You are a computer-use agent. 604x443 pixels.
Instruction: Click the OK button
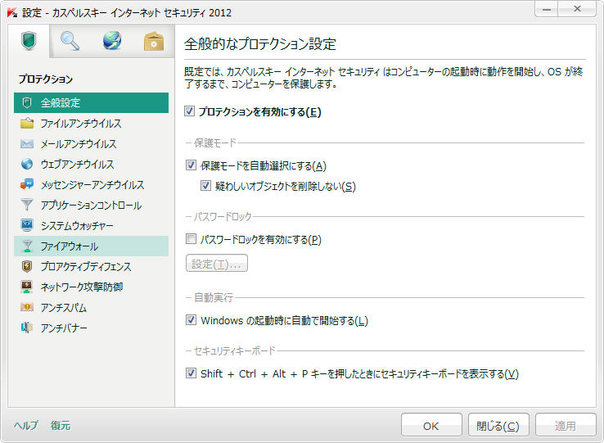pyautogui.click(x=431, y=426)
